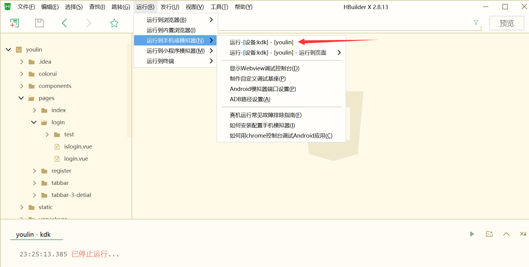
Task: Click the project tree vertical scrollbar
Action: pos(129,90)
